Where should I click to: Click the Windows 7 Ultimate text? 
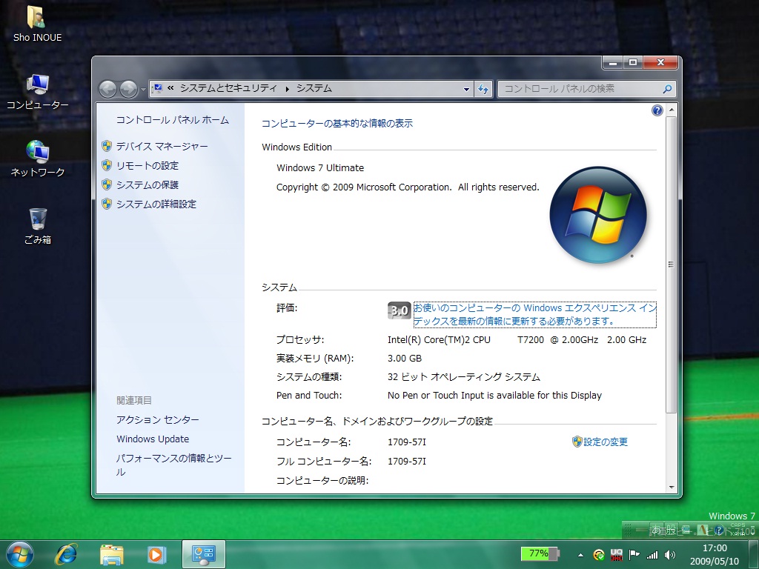(320, 168)
